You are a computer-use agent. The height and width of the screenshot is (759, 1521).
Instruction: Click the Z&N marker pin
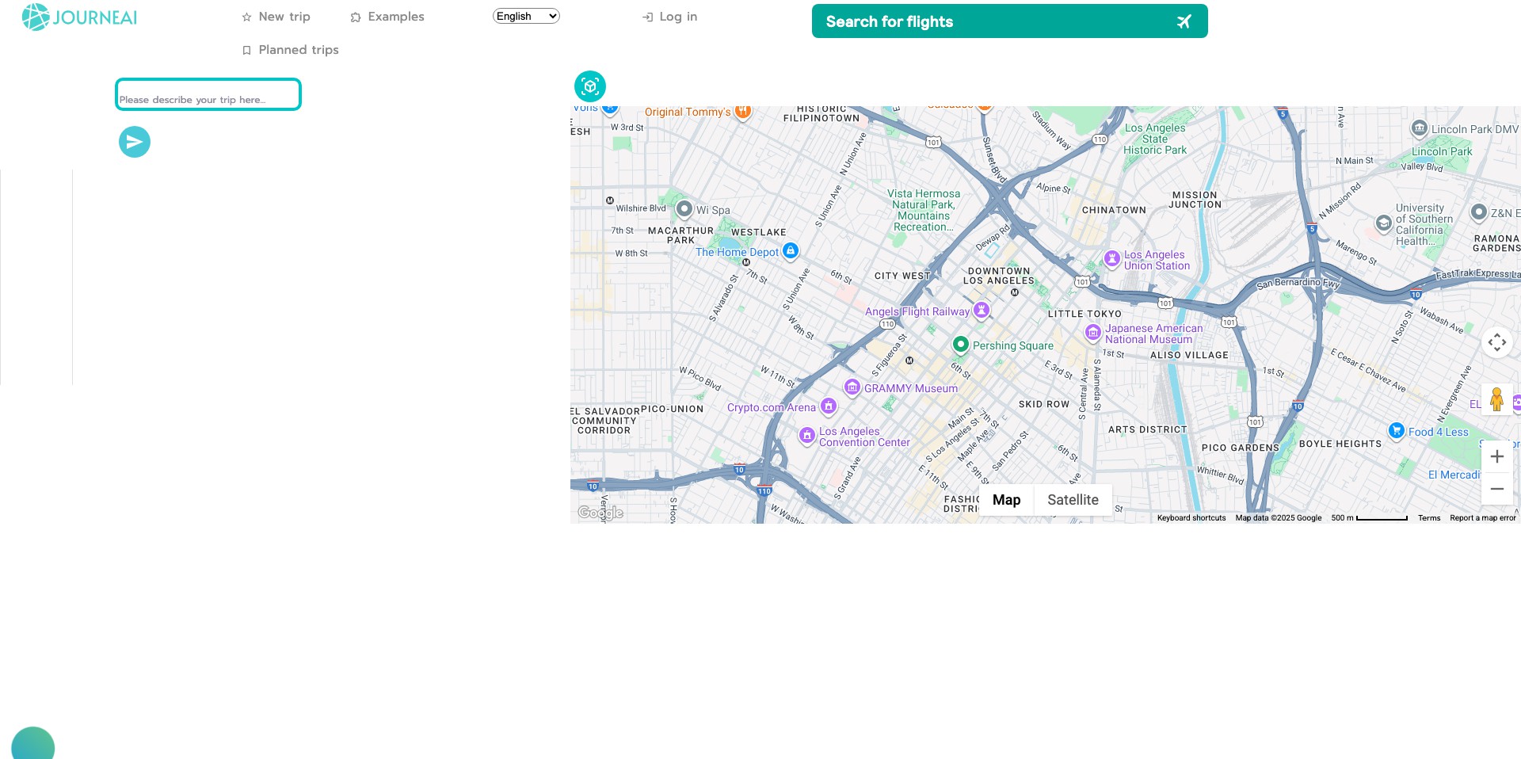coord(1478,212)
